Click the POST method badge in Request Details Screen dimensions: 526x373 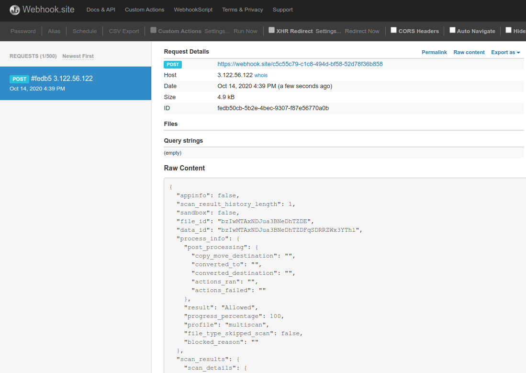[173, 65]
